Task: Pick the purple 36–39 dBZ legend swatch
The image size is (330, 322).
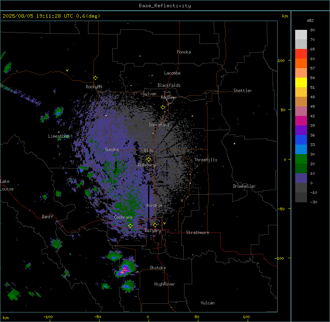Action: coord(301,130)
